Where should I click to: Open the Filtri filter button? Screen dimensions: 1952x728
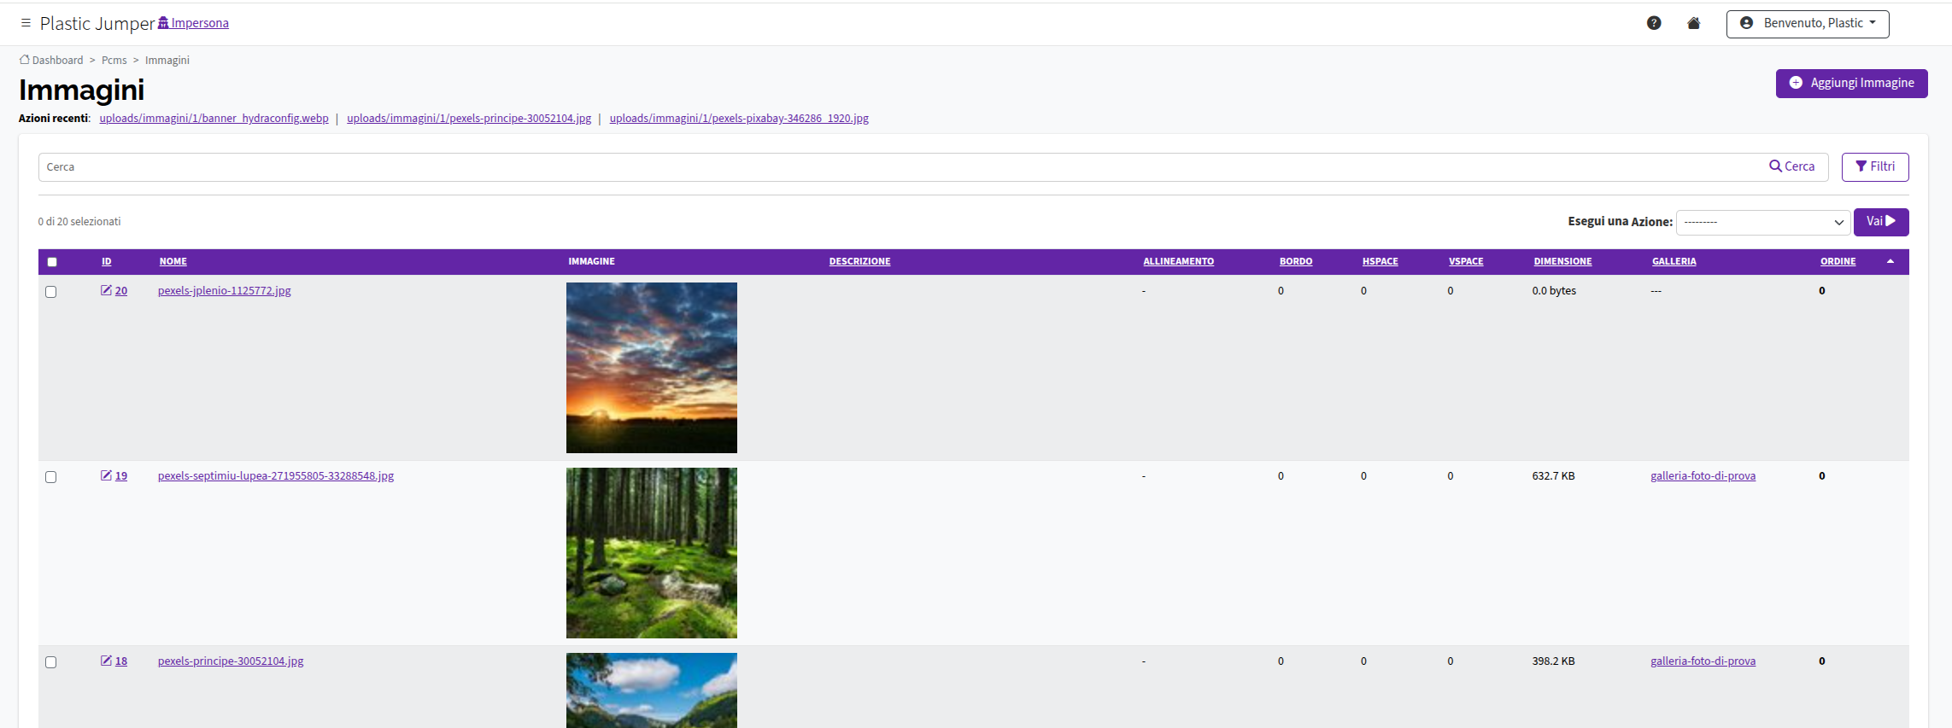(1875, 167)
